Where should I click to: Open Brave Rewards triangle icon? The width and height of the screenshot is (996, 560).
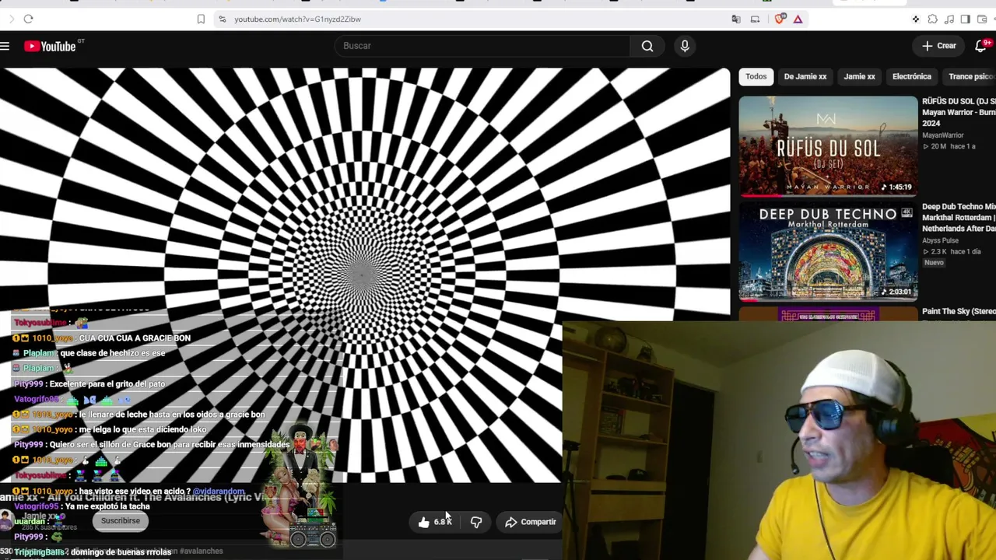coord(798,19)
